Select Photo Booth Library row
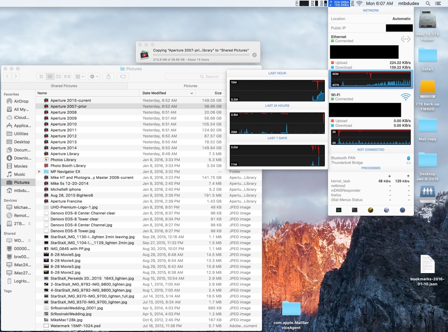This screenshot has width=448, height=332. coord(131,166)
